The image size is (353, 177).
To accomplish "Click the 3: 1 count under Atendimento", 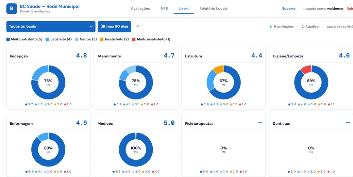I will (136, 104).
